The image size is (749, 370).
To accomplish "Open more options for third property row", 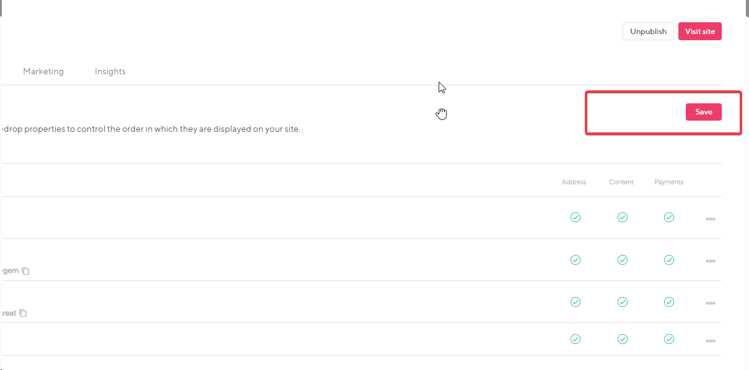I will (x=711, y=303).
